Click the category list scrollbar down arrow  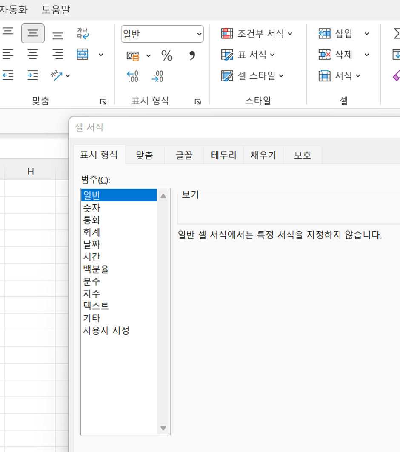(163, 429)
